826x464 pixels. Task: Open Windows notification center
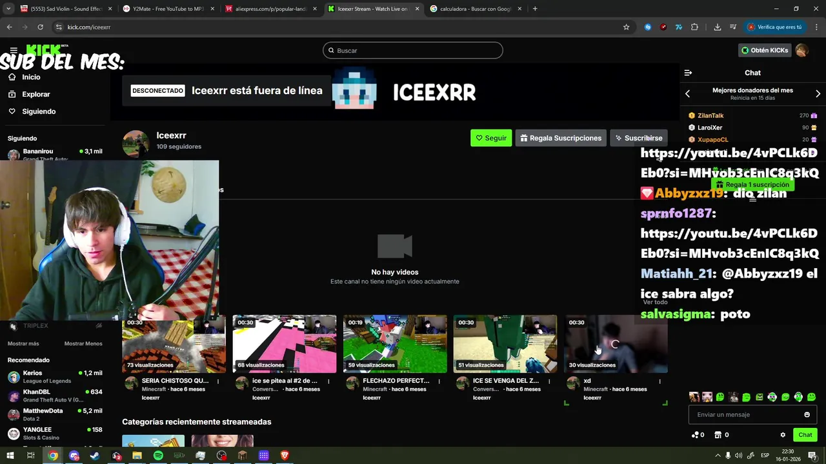(812, 456)
